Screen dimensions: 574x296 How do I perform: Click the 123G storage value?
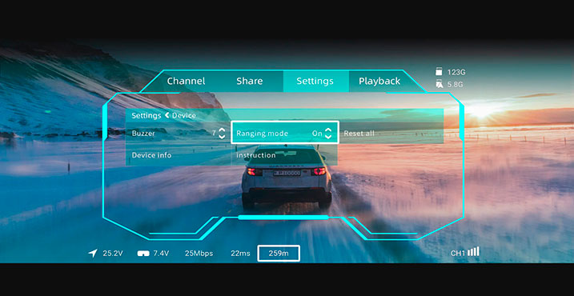pyautogui.click(x=456, y=72)
